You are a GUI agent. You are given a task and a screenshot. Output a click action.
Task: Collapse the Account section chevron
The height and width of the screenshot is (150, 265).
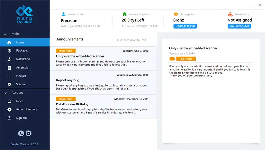click(5, 93)
